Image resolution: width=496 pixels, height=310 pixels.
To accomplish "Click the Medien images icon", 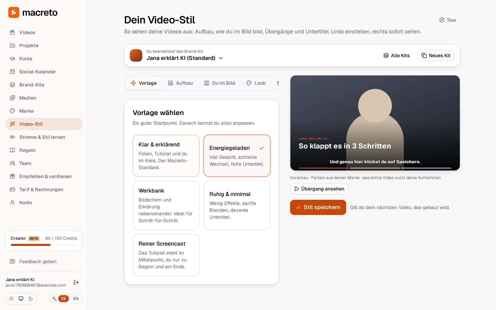I will (12, 98).
